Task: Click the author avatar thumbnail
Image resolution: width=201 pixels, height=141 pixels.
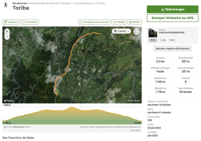Action: [x=152, y=33]
